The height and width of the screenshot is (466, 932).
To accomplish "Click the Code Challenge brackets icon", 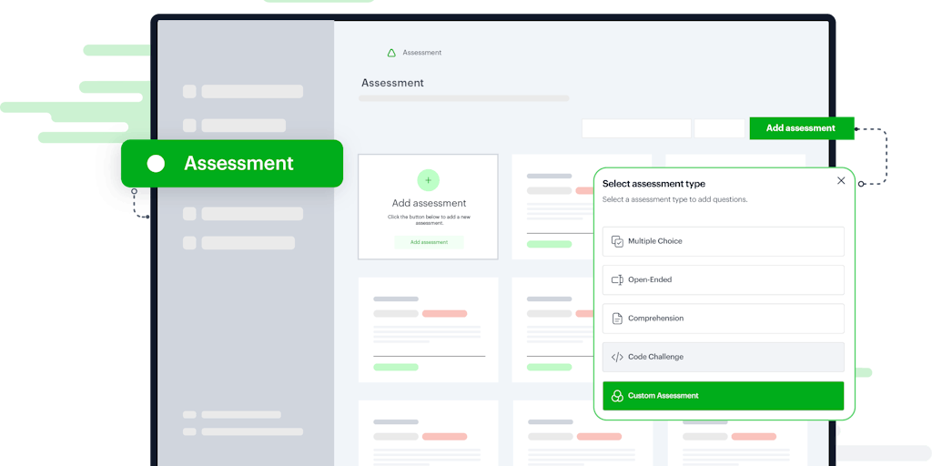I will [617, 357].
